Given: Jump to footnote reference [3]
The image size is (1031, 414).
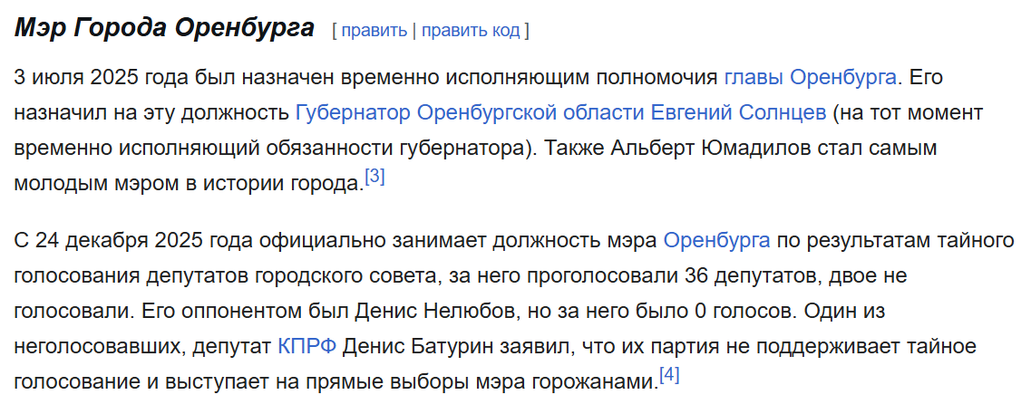Looking at the screenshot, I should 374,178.
